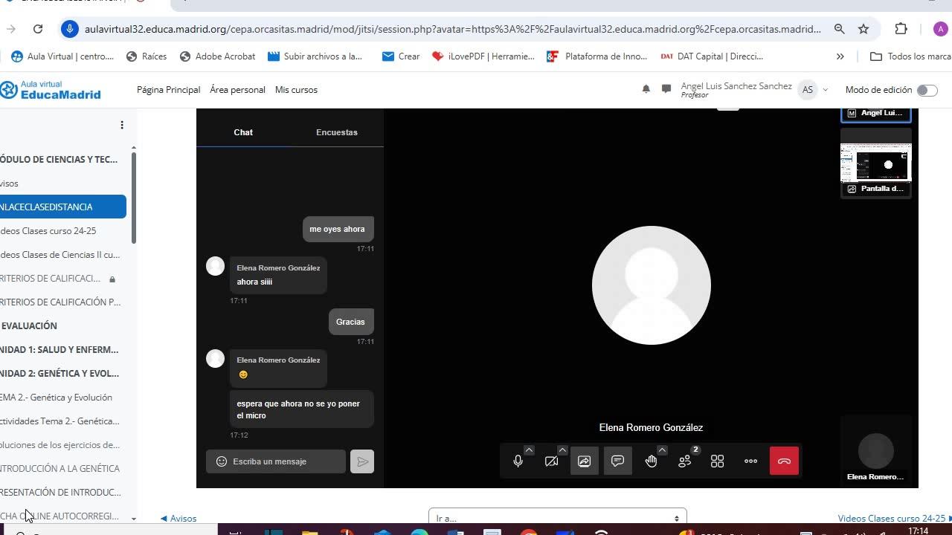Expand microphone audio options arrow
Viewport: 952px width, 535px height.
coord(529,450)
